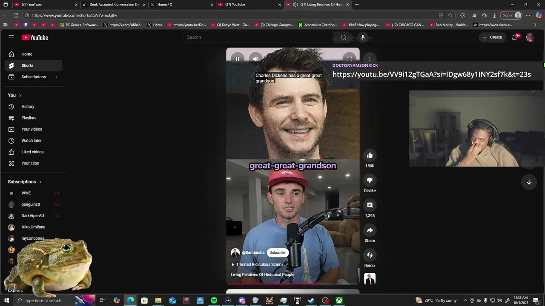Open Task View on taskbar

pos(102,300)
